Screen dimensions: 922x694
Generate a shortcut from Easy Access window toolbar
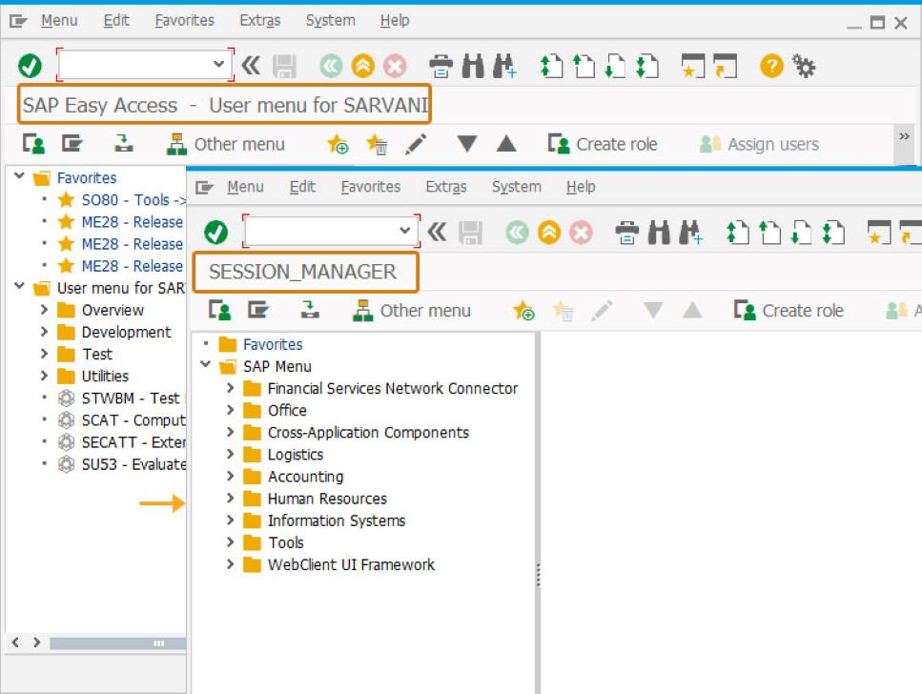(725, 66)
